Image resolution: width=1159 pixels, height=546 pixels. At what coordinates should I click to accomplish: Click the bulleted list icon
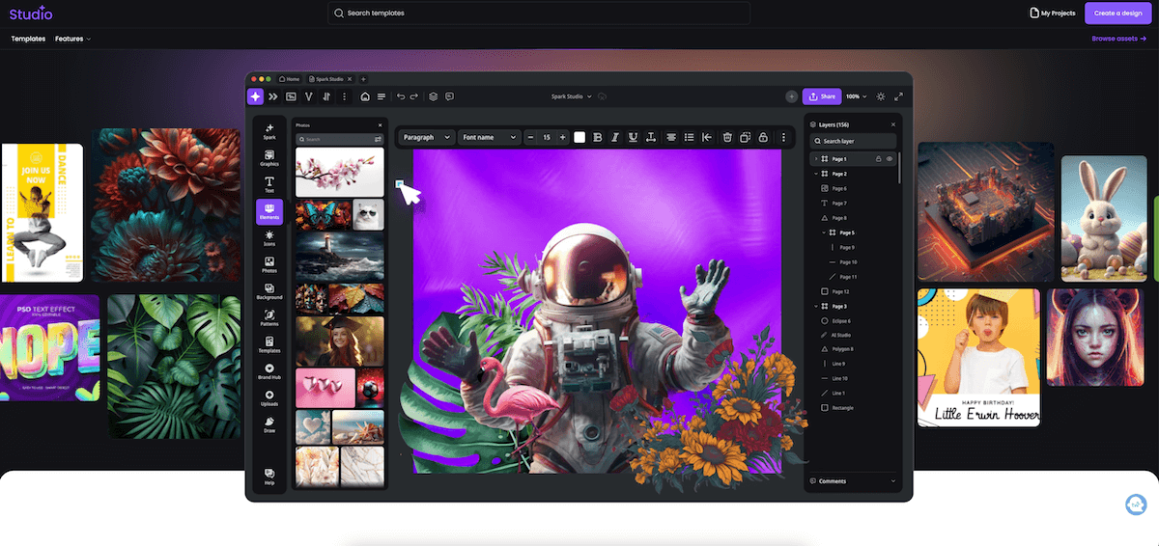pos(689,138)
